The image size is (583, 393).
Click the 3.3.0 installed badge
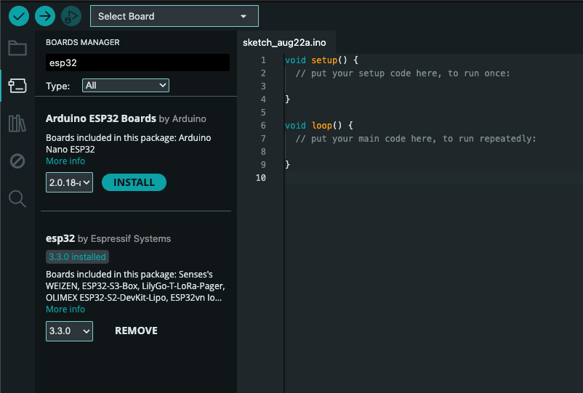[77, 256]
